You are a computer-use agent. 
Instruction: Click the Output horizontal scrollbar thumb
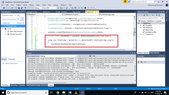(47, 83)
